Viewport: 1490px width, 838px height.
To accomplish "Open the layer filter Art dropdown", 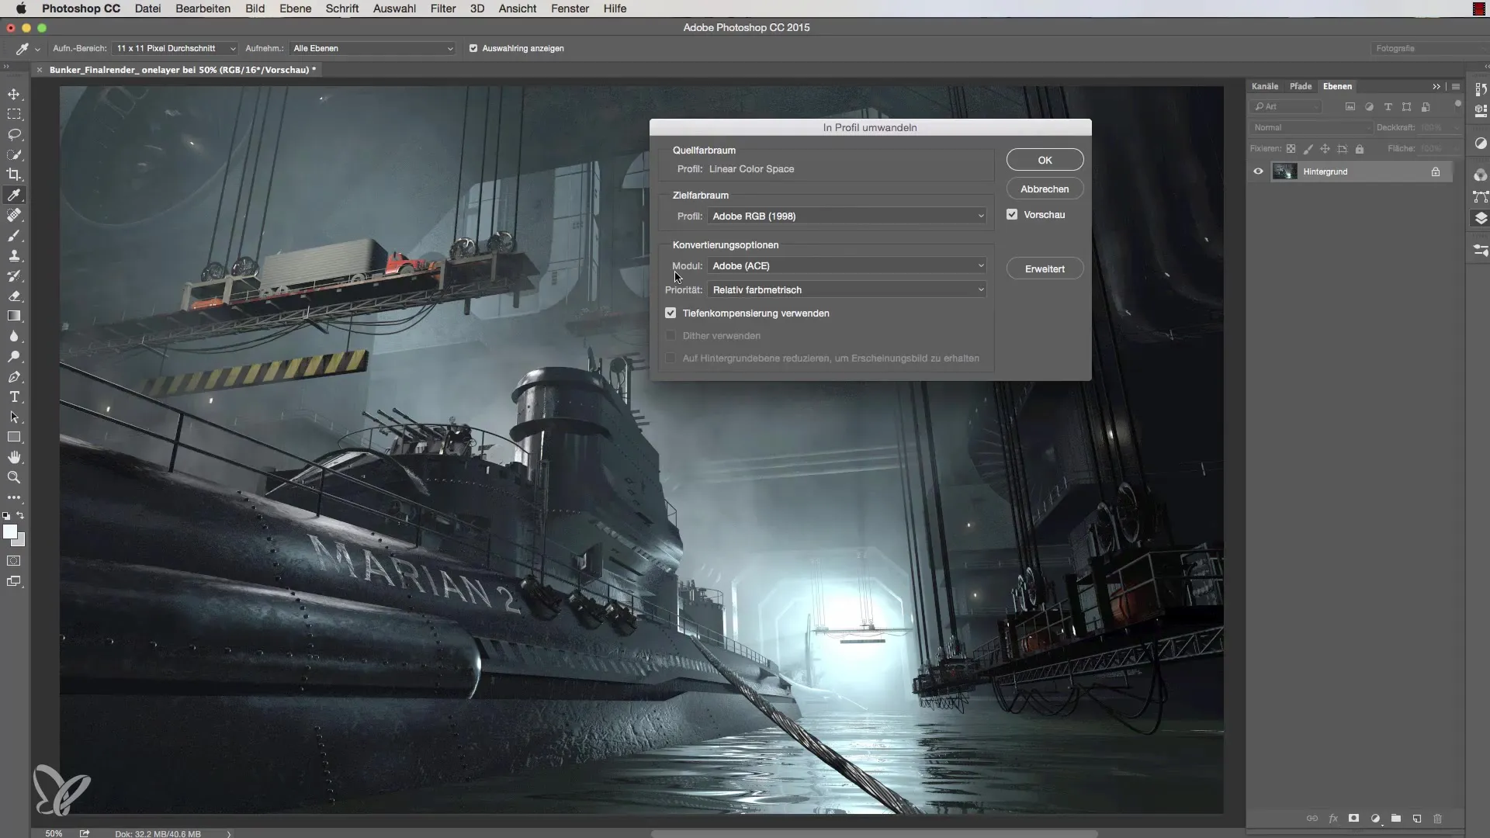I will (x=1285, y=106).
